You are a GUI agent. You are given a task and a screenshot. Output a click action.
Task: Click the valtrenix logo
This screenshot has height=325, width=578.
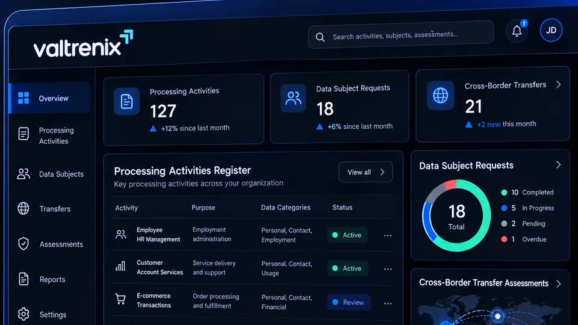click(83, 44)
